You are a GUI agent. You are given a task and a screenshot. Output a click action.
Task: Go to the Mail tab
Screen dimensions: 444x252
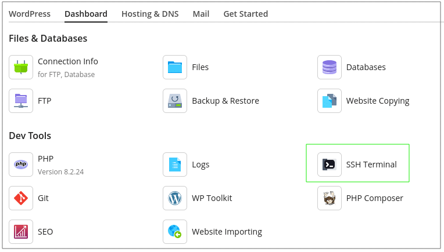point(201,14)
